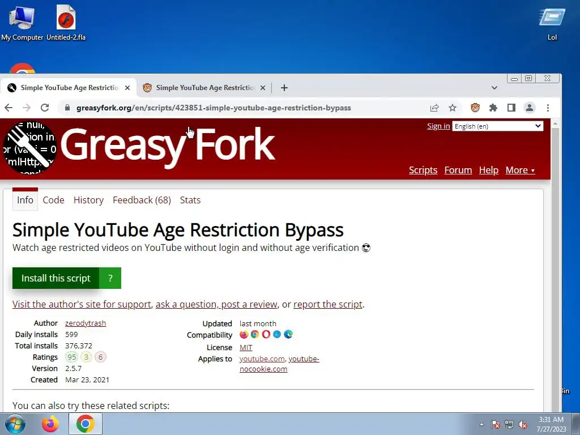
Task: Open the tab search chevron
Action: pyautogui.click(x=494, y=88)
